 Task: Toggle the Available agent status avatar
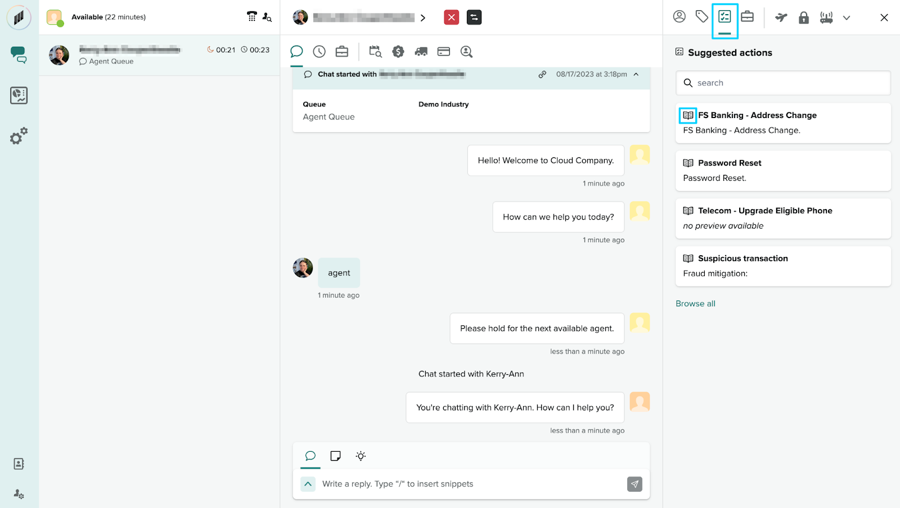[55, 17]
